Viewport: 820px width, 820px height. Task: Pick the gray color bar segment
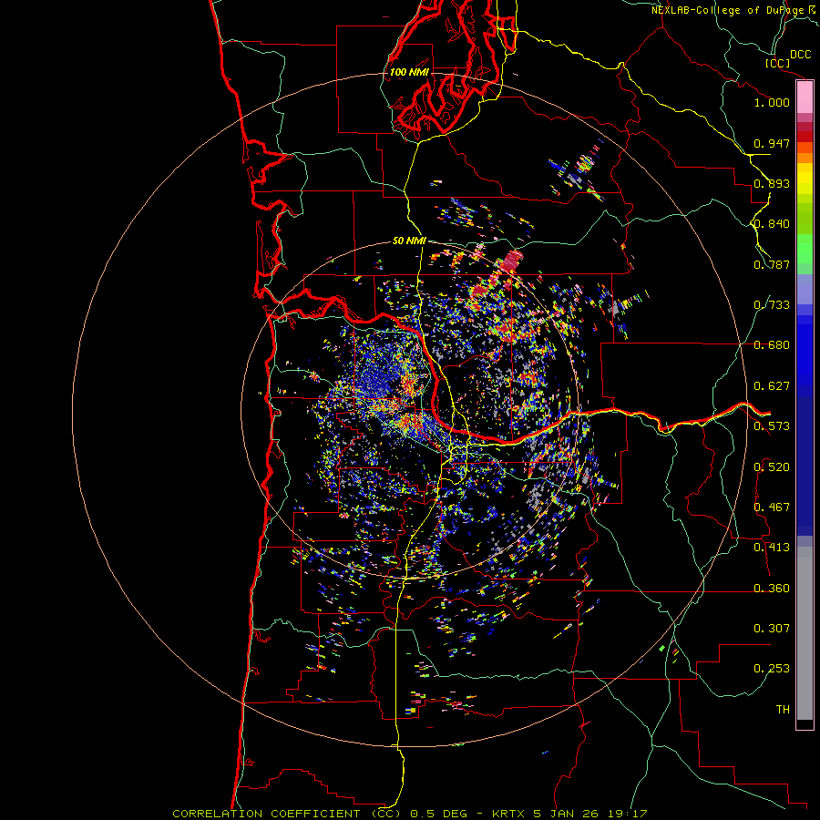point(805,633)
